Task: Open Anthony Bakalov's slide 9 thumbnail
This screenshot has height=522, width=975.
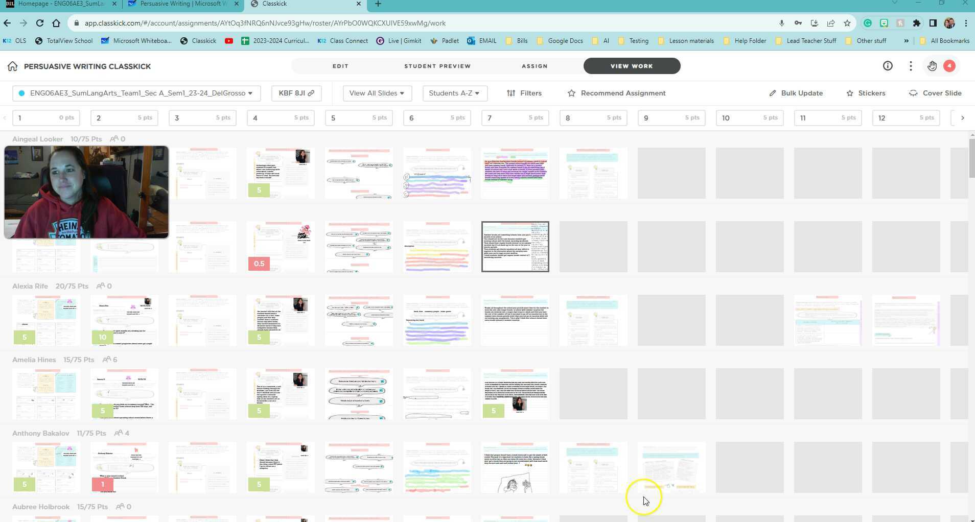Action: (671, 467)
